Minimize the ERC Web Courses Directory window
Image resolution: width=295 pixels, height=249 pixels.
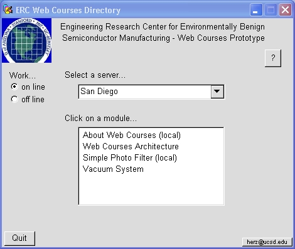pos(256,10)
